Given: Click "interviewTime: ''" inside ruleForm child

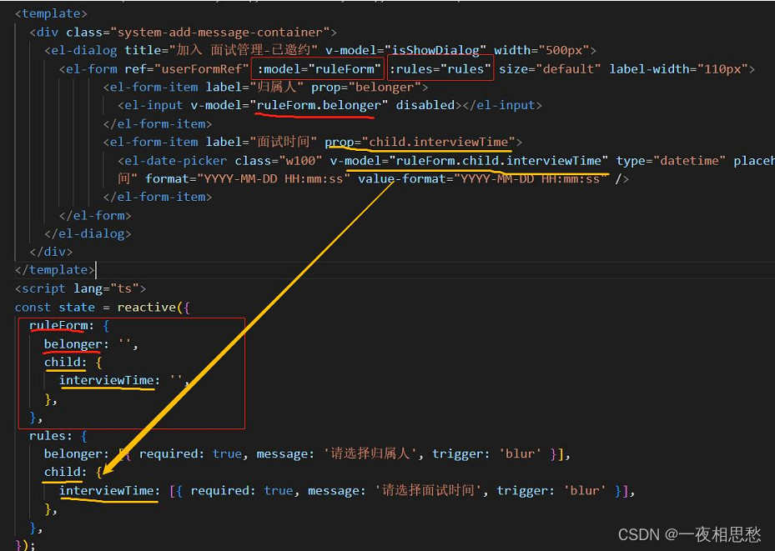Looking at the screenshot, I should point(124,380).
